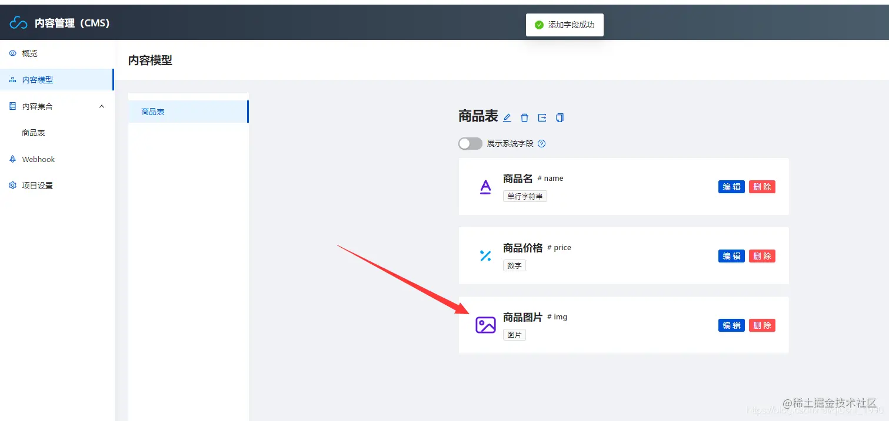
Task: Click the cloud logo in the header
Action: 19,23
